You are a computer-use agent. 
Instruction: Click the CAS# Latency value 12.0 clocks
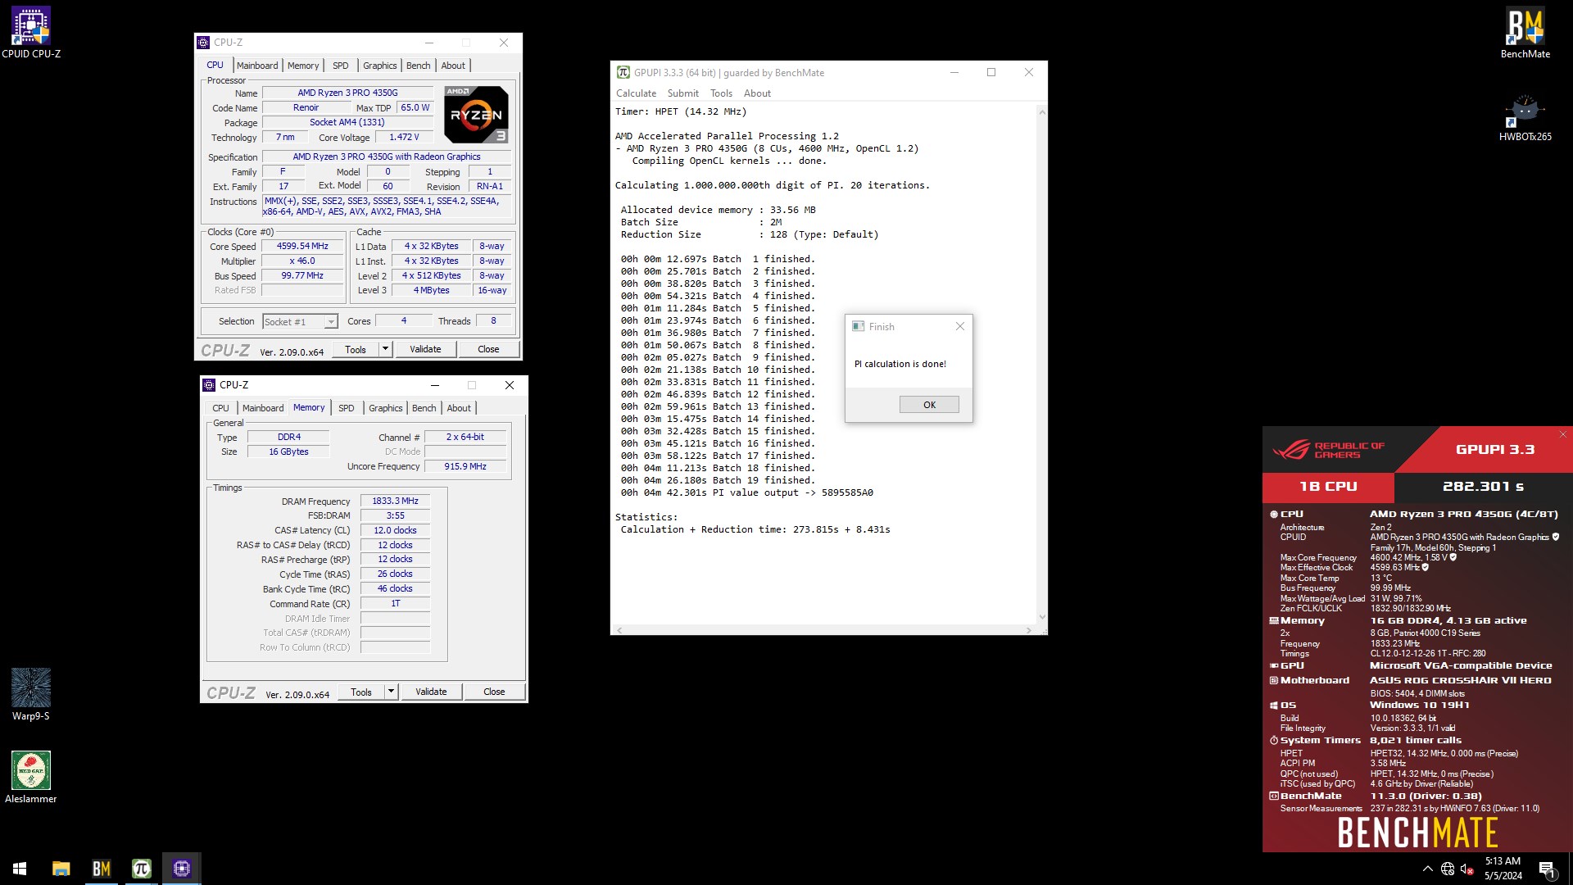pyautogui.click(x=395, y=530)
